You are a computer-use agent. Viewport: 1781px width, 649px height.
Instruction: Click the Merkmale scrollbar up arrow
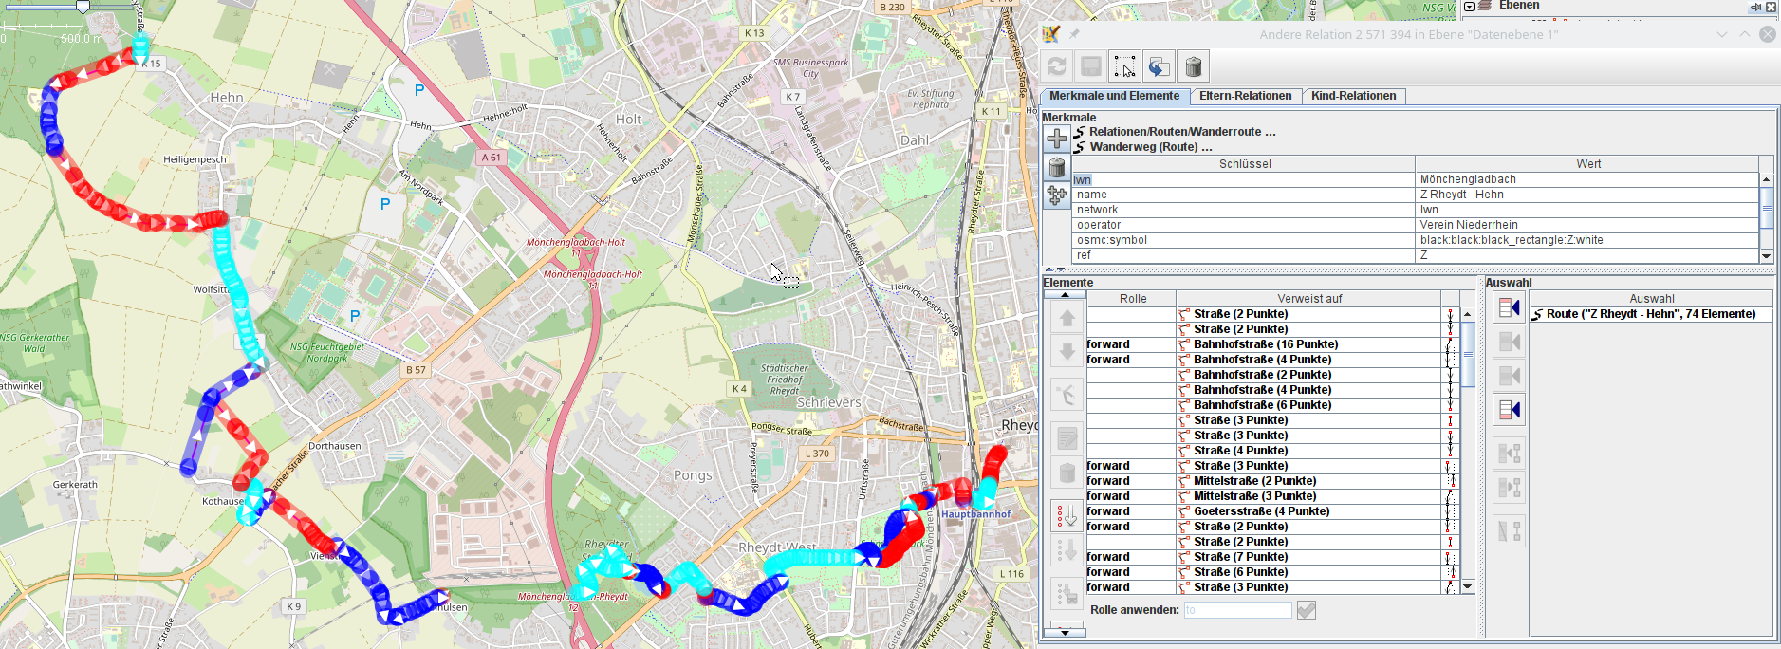(1766, 179)
